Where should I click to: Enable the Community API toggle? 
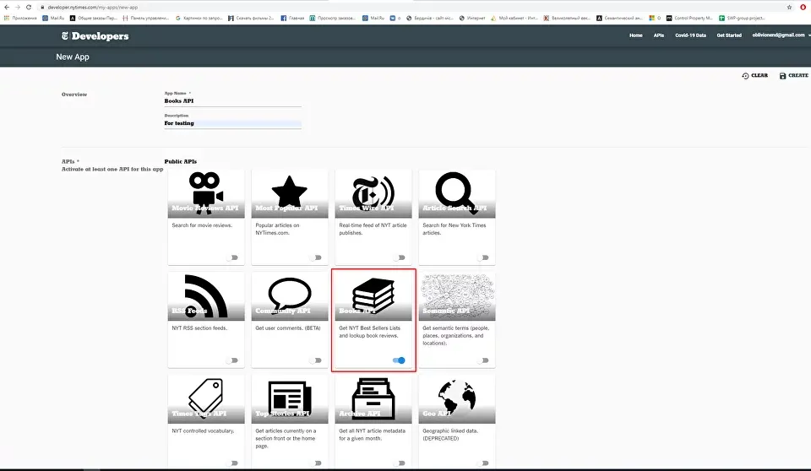tap(316, 360)
